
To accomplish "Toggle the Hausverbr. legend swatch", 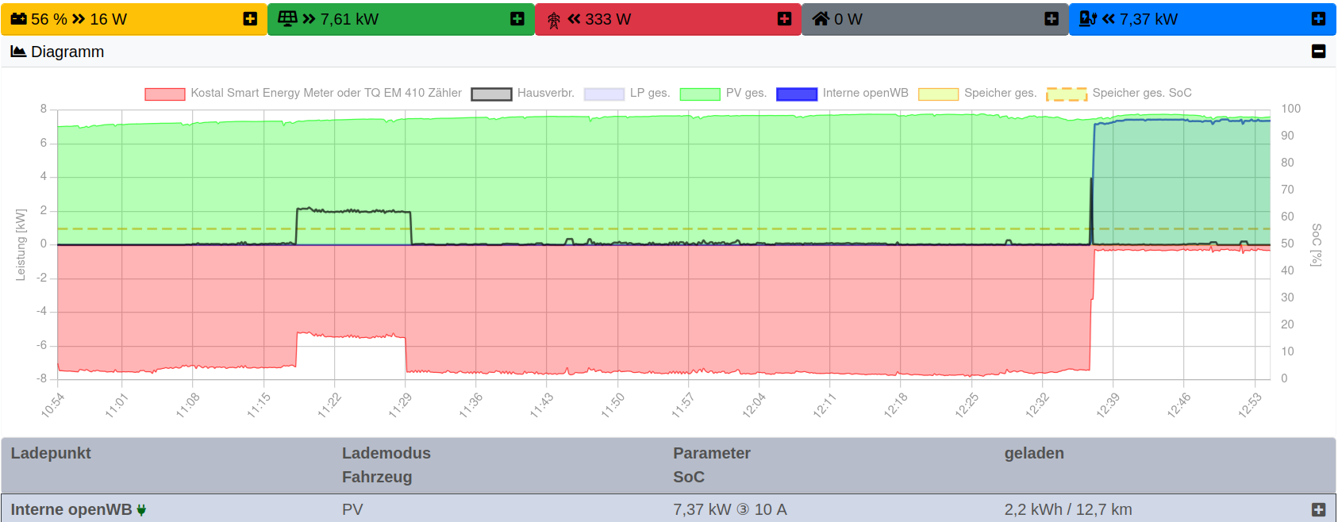I will click(491, 94).
